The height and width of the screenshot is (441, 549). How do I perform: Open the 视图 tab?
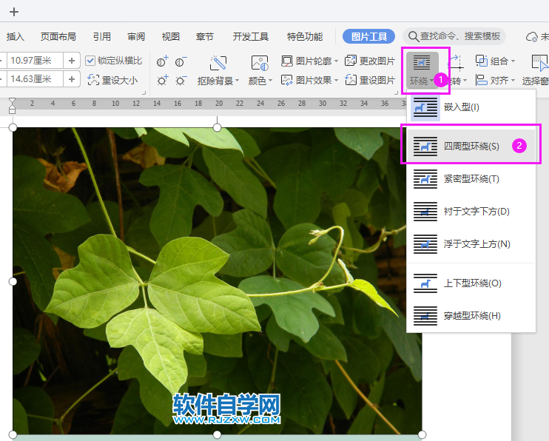(170, 36)
